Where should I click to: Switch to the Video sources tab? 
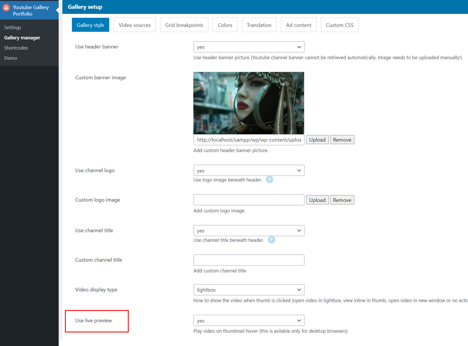coord(135,25)
